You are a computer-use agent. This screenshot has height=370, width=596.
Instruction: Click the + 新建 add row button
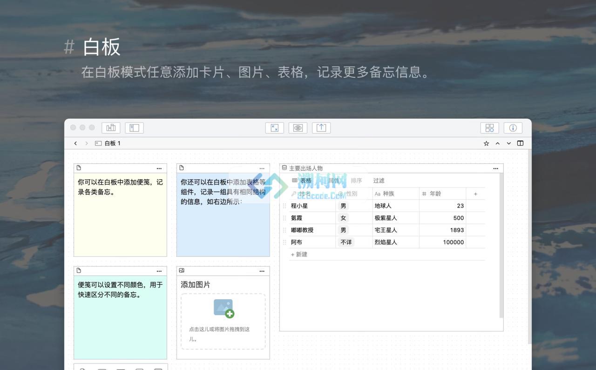click(x=299, y=254)
